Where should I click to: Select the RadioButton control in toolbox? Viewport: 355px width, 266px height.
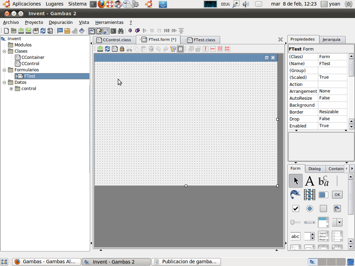coord(309,209)
